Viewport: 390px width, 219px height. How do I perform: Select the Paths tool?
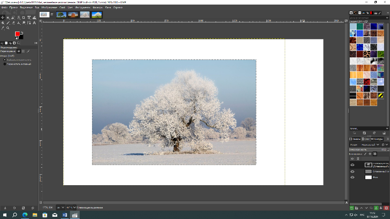pyautogui.click(x=29, y=23)
